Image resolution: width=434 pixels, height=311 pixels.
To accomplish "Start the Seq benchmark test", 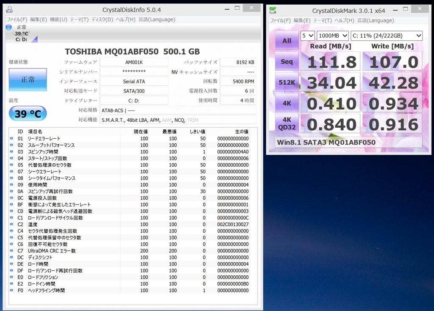I will (x=287, y=62).
